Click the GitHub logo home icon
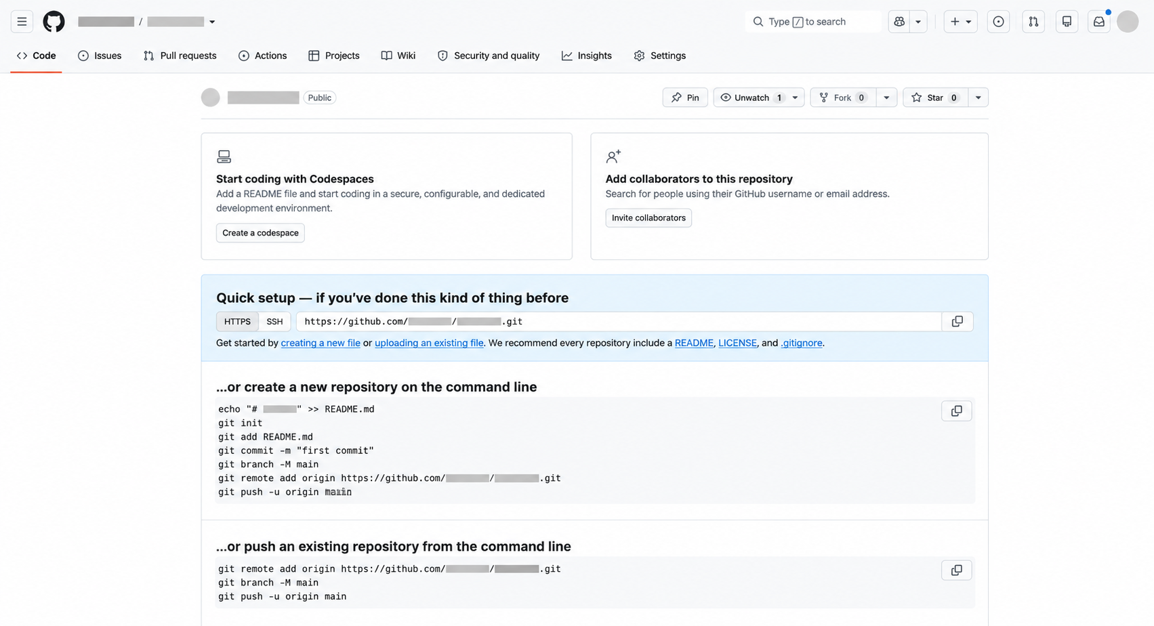1154x626 pixels. 54,22
